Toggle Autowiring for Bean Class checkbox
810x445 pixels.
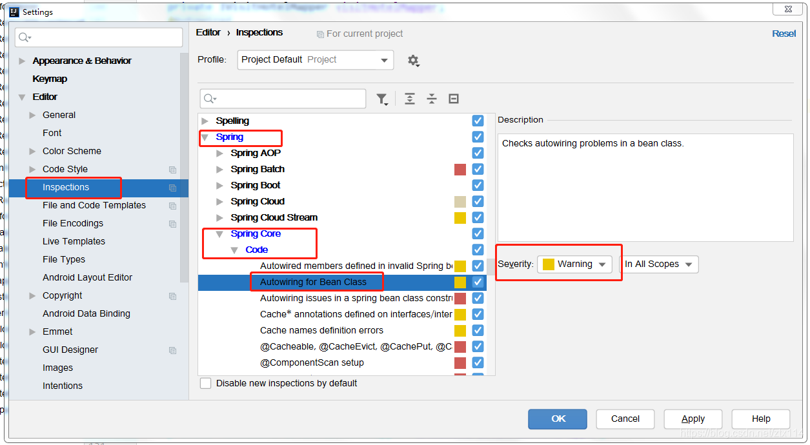pos(478,282)
